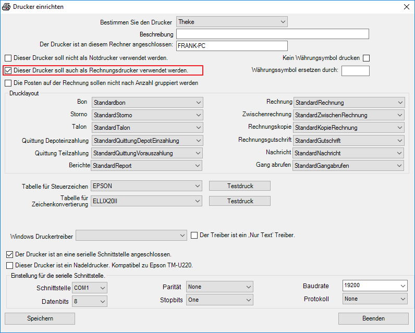Expand Quittung Depoteinzahlung dropdown
This screenshot has width=415, height=333.
148,141
